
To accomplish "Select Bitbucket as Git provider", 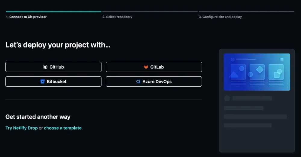I will [53, 82].
